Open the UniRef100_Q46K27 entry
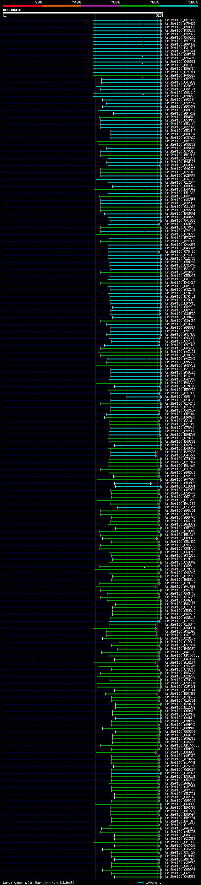 (180, 169)
